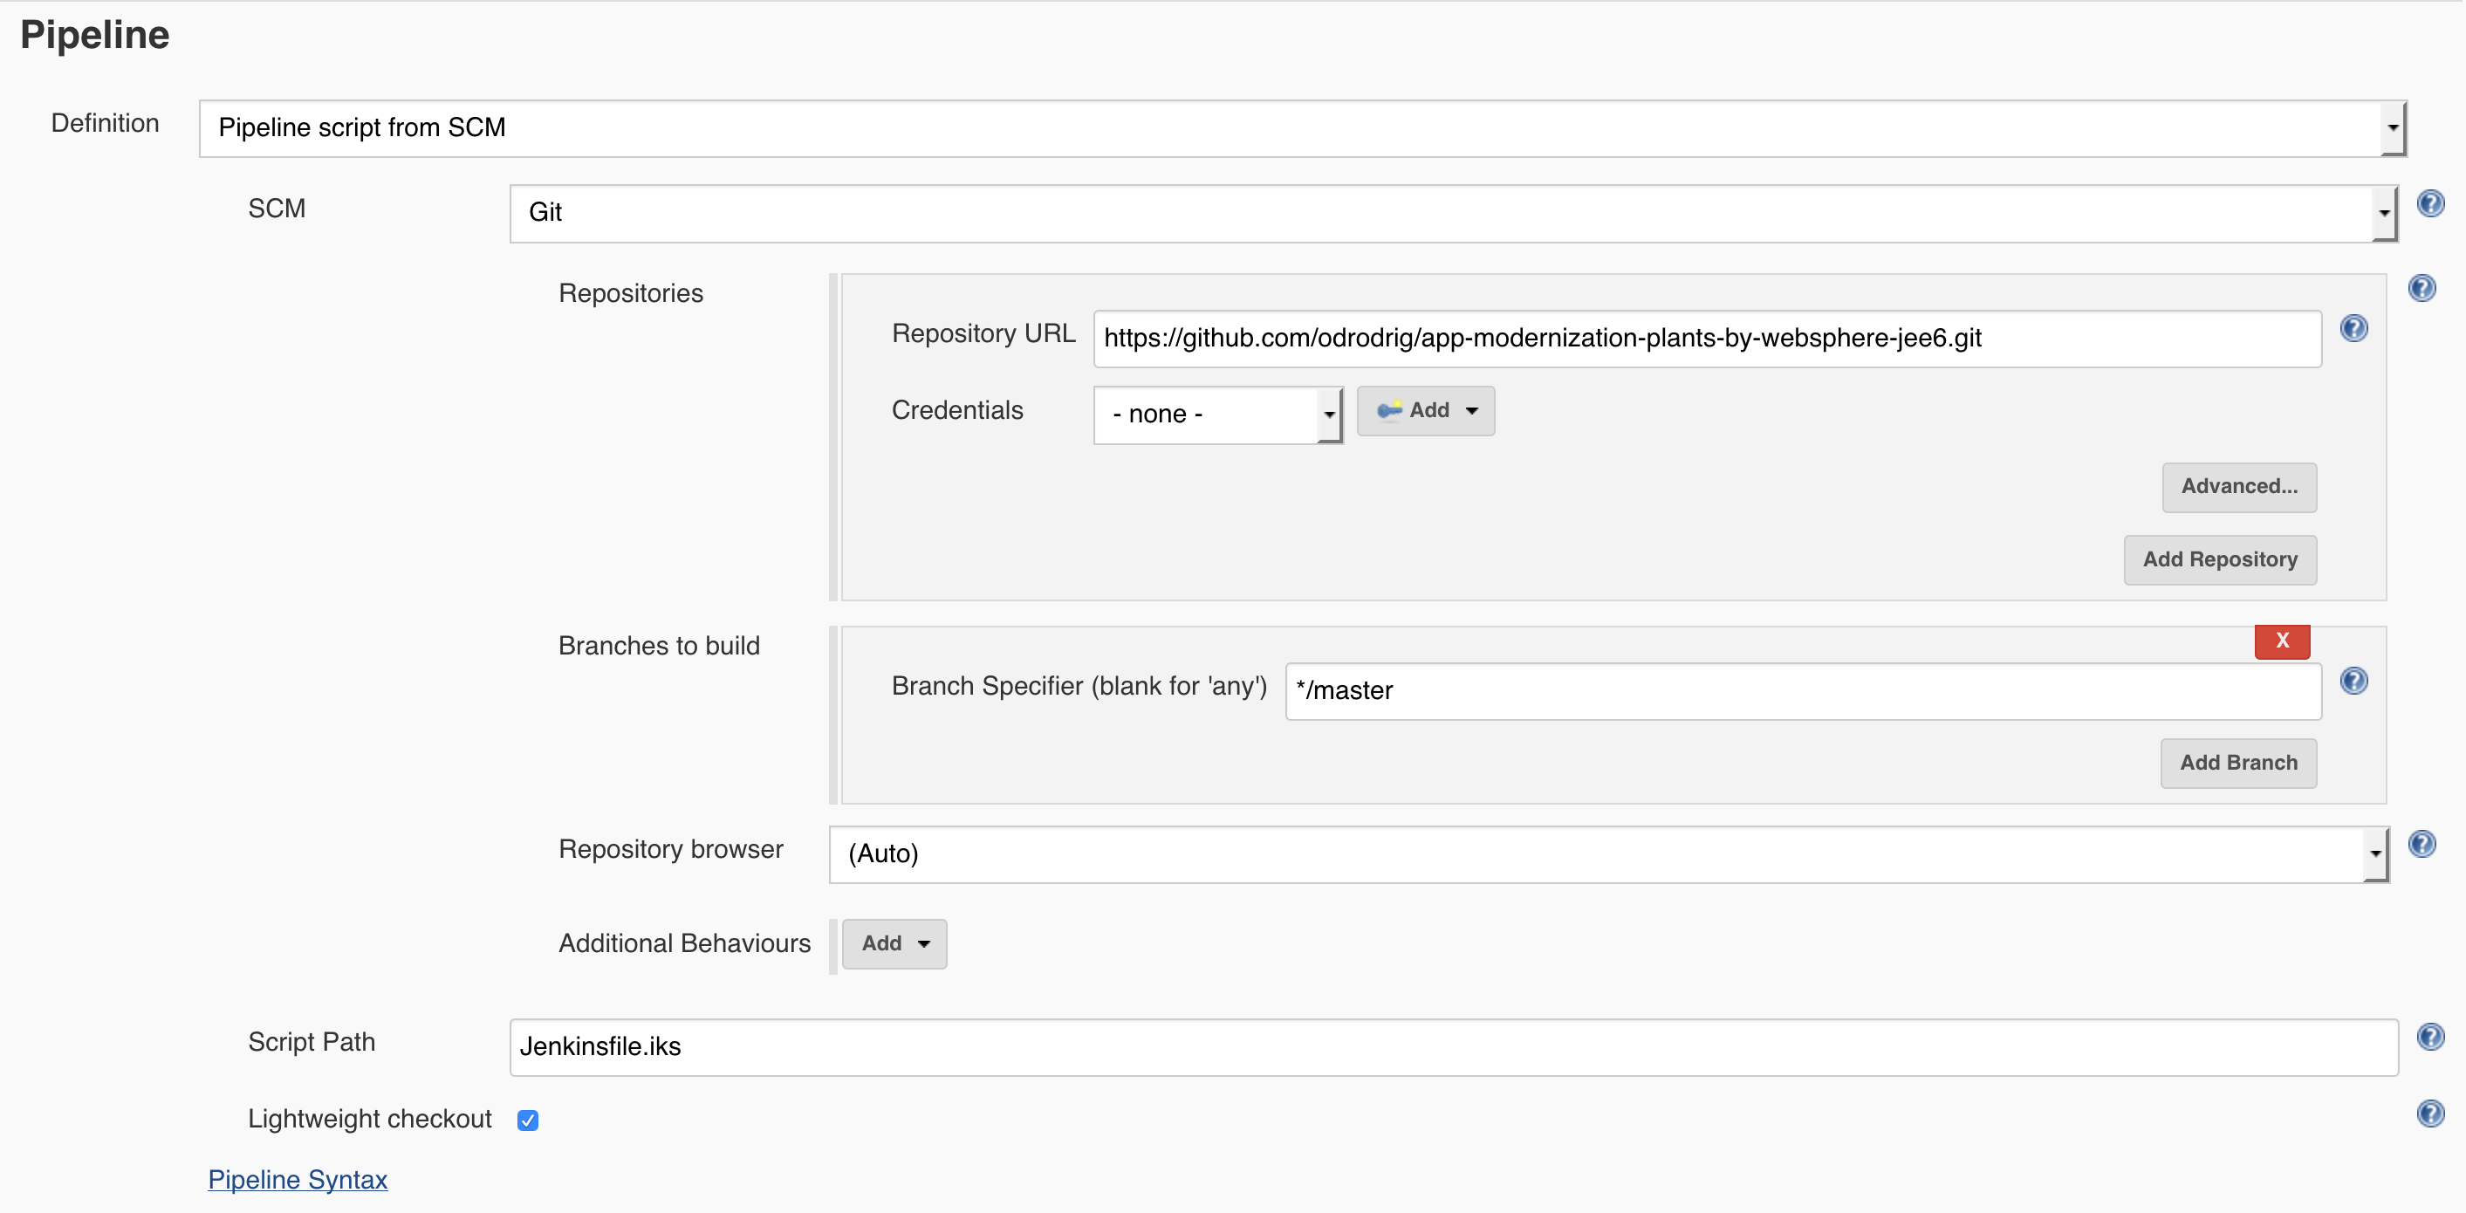Open the Pipeline Syntax link

pyautogui.click(x=298, y=1178)
